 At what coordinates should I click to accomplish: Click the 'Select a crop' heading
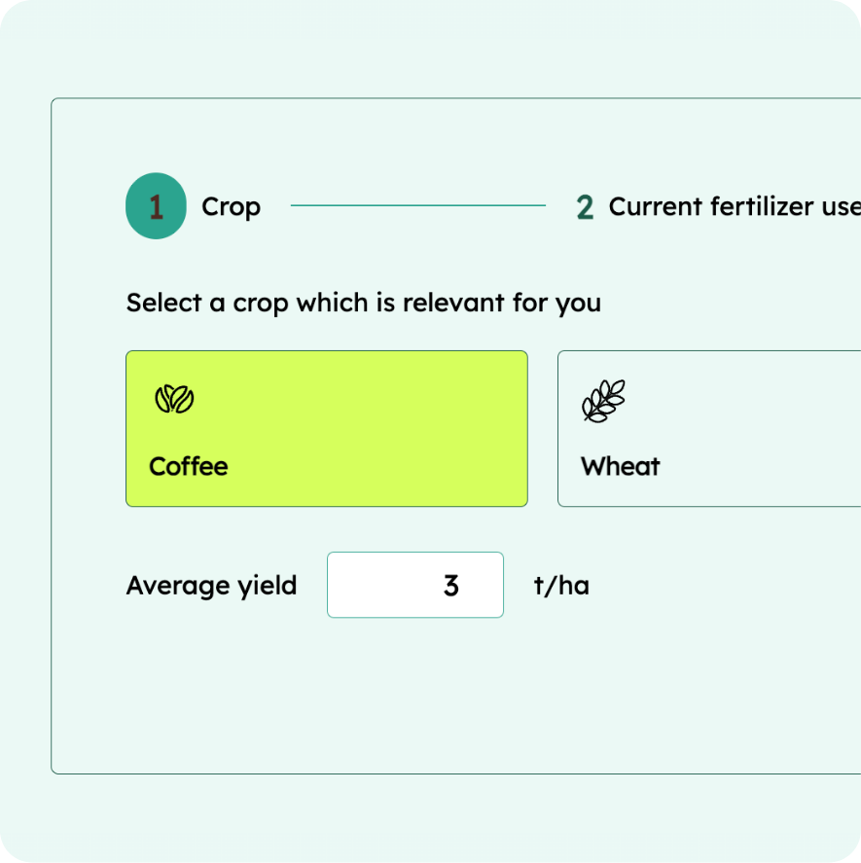click(x=363, y=303)
